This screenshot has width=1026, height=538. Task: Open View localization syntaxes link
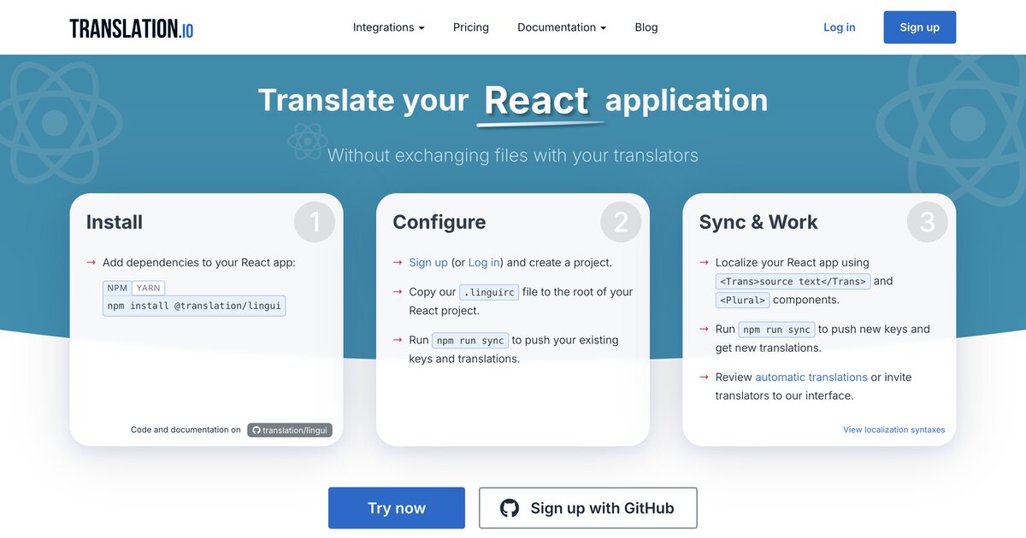coord(893,430)
